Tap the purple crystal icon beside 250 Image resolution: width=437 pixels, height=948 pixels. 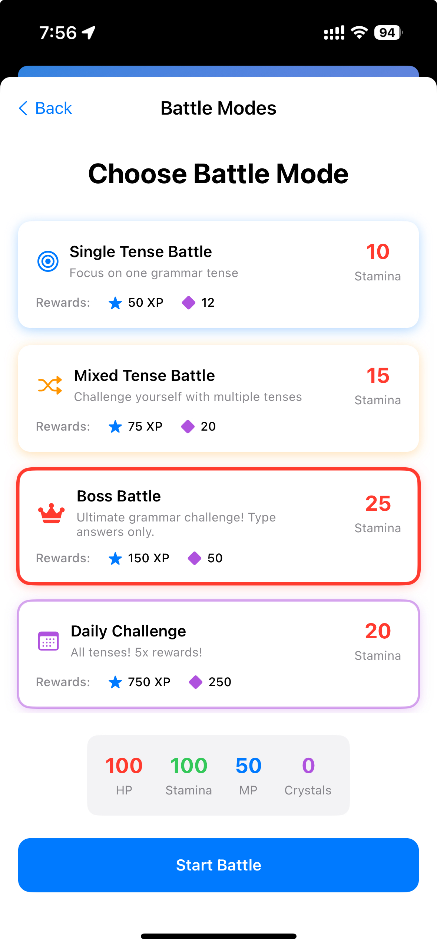tap(195, 682)
